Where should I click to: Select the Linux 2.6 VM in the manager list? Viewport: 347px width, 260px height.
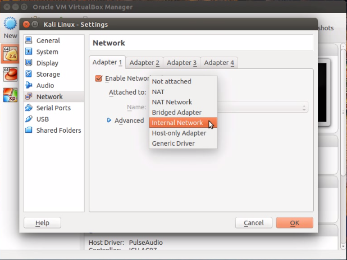click(x=10, y=54)
